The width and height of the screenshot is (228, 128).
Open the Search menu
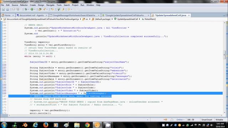point(67,5)
